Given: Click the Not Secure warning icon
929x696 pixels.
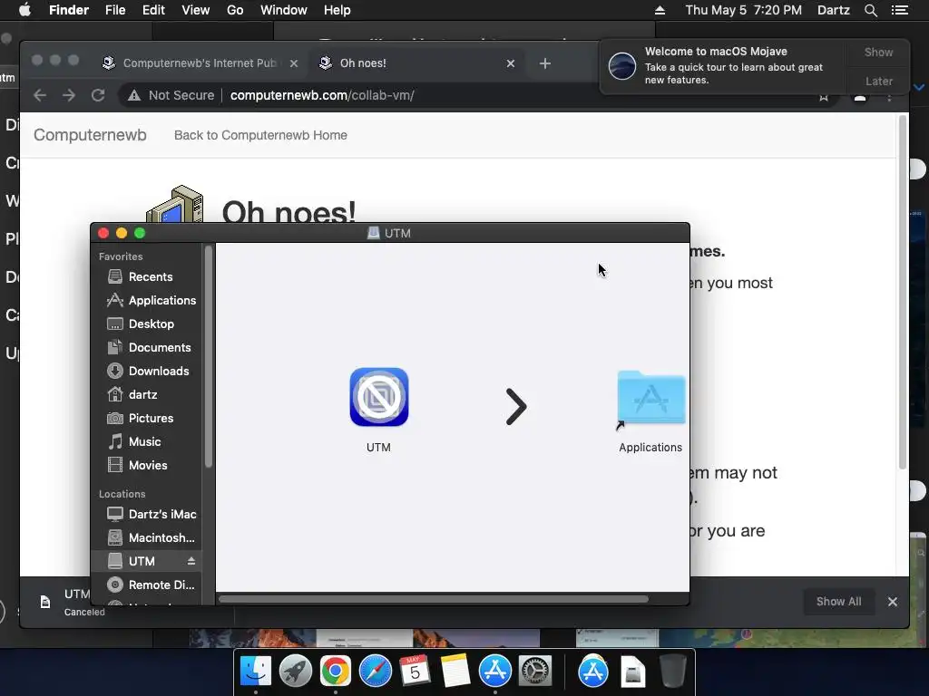Looking at the screenshot, I should 134,95.
